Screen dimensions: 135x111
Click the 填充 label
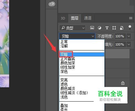click(109, 44)
